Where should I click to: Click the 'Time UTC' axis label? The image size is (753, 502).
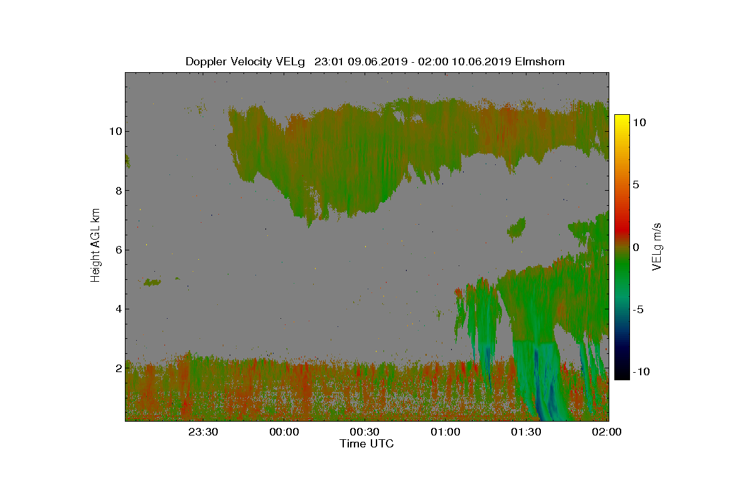(367, 444)
